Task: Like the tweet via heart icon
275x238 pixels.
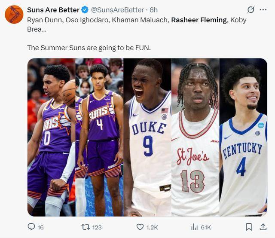Action: point(140,227)
